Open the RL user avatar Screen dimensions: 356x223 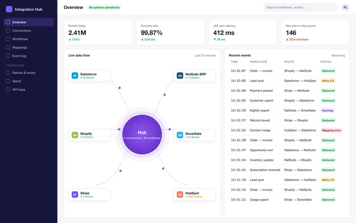pyautogui.click(x=345, y=7)
